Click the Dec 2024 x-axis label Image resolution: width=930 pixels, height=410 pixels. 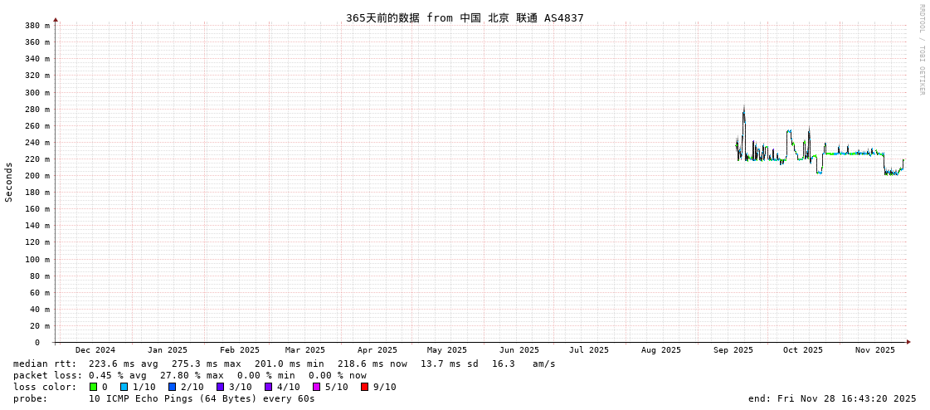(95, 350)
